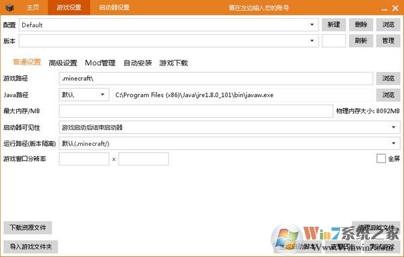
Task: Click the 物理内存大小: 8092MB text
Action: [368, 111]
